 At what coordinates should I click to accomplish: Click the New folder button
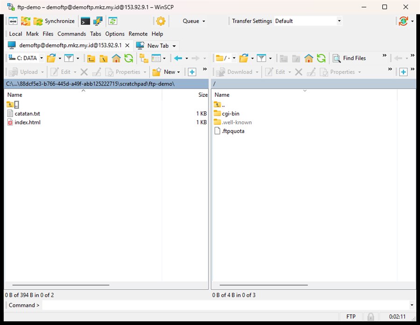pos(166,72)
